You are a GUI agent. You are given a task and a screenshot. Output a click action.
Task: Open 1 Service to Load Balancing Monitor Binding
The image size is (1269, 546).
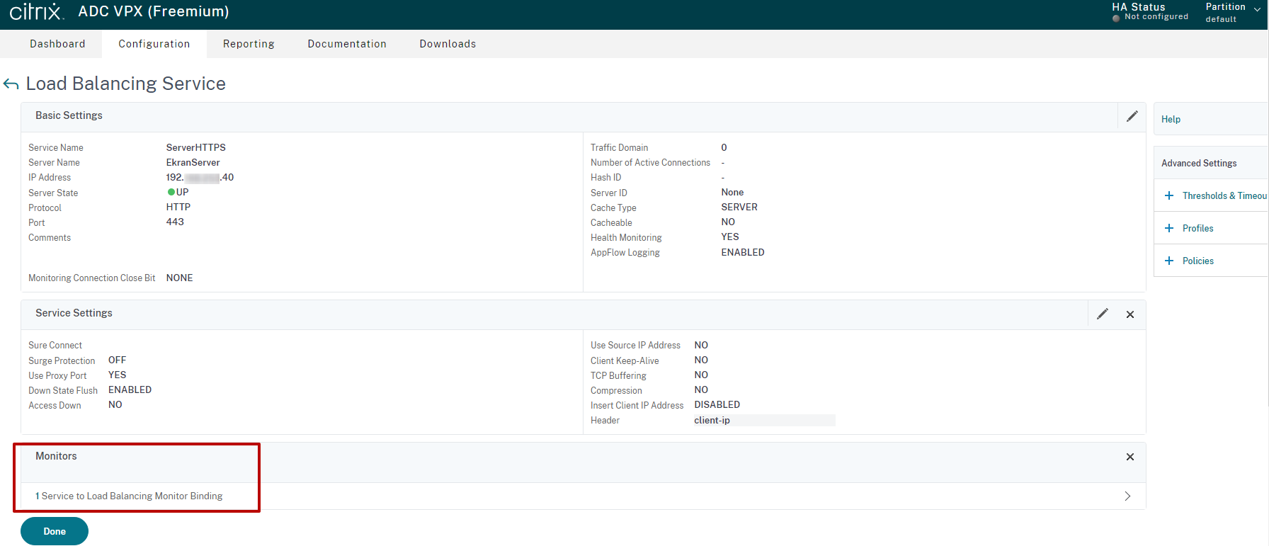pos(129,496)
